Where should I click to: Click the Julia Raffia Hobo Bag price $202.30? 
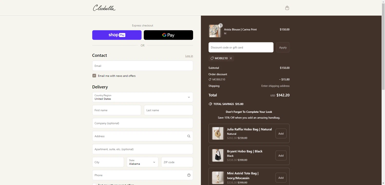(232, 138)
